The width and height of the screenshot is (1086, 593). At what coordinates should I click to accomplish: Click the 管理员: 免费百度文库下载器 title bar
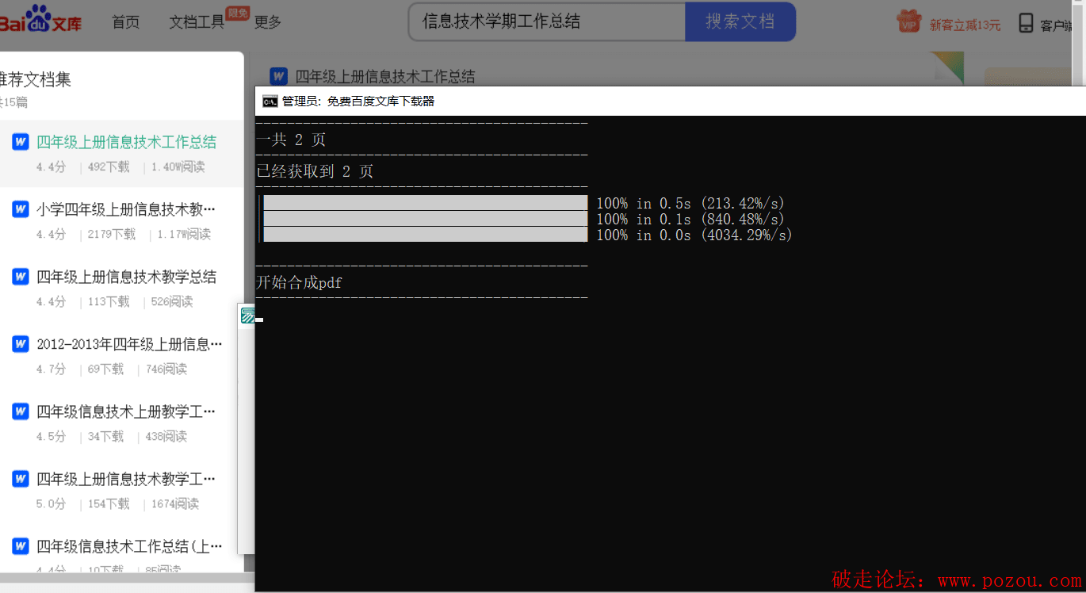pyautogui.click(x=670, y=101)
